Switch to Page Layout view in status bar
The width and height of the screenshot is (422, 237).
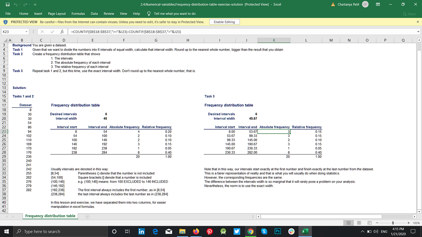coord(359,223)
